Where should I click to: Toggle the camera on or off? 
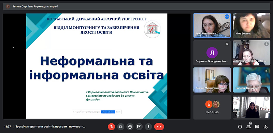point(121,127)
